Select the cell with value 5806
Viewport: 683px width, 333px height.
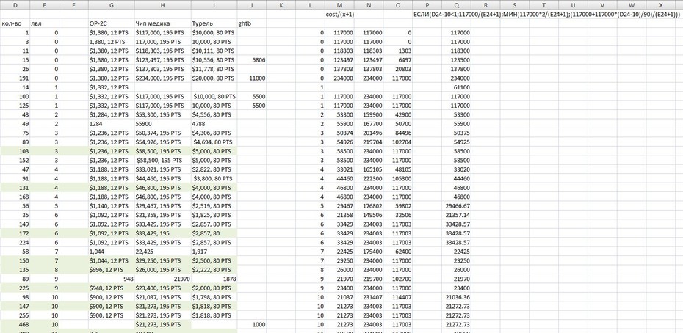coord(252,60)
